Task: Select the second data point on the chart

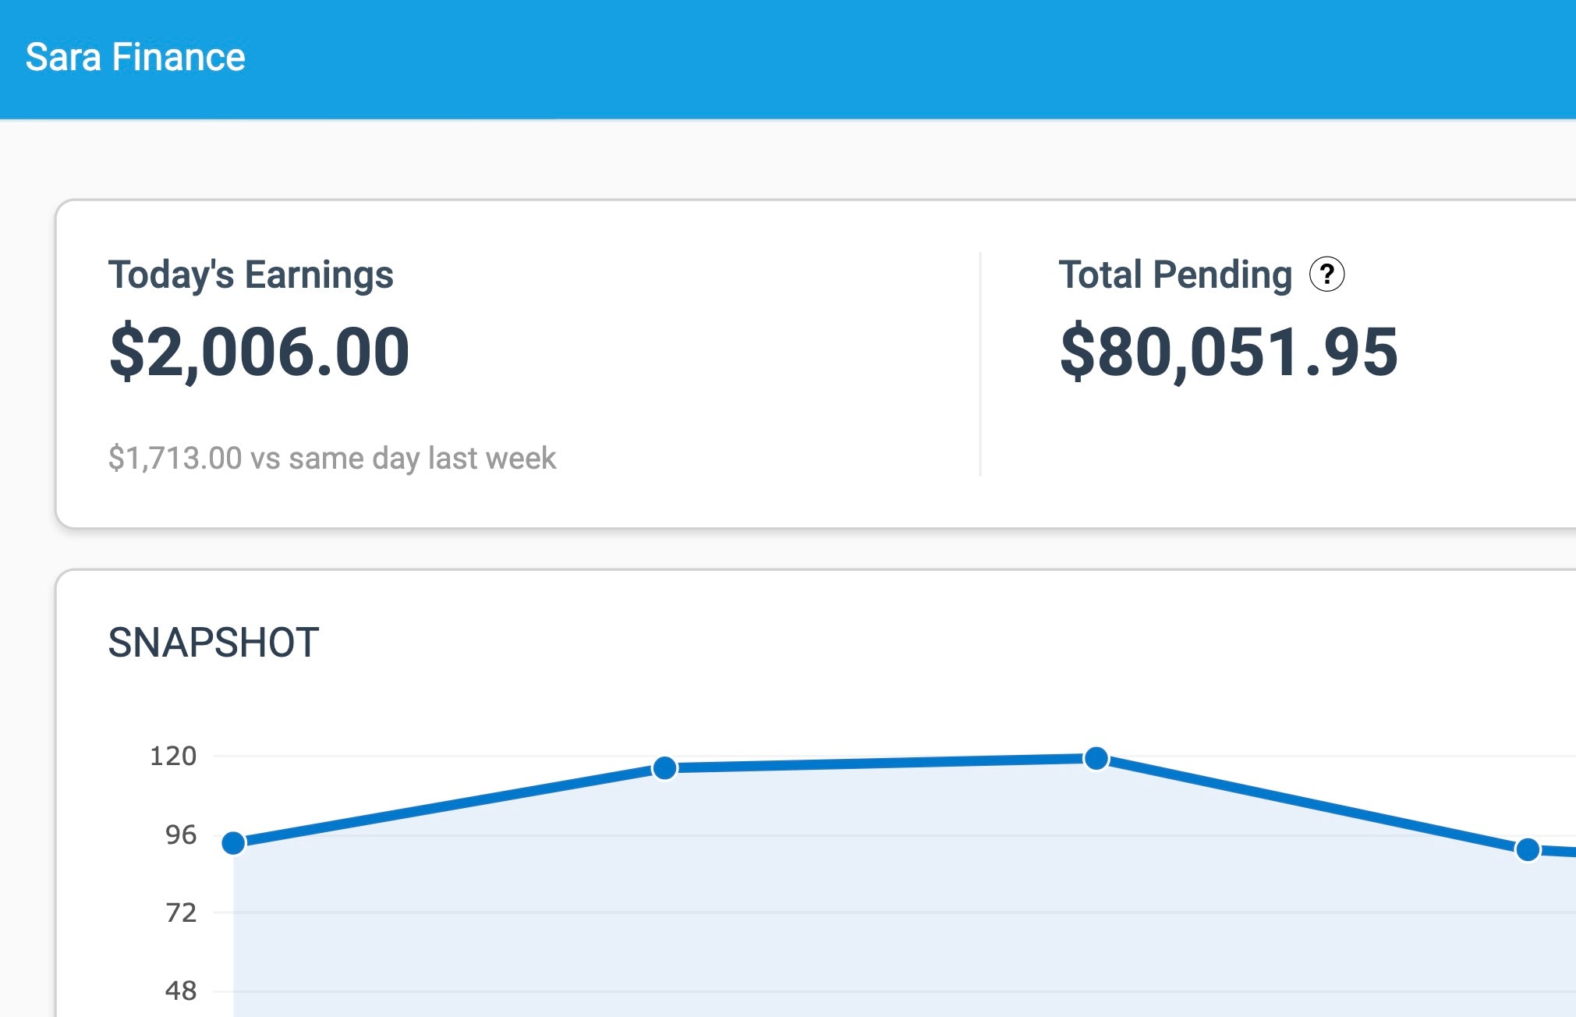Action: [x=664, y=768]
